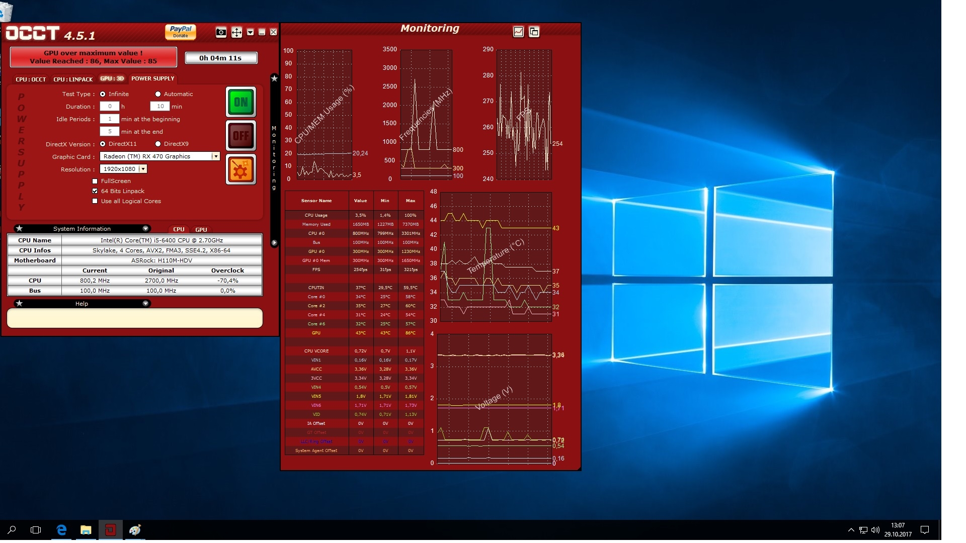966x543 pixels.
Task: Click the copy windows icon in Monitoring header
Action: 534,32
